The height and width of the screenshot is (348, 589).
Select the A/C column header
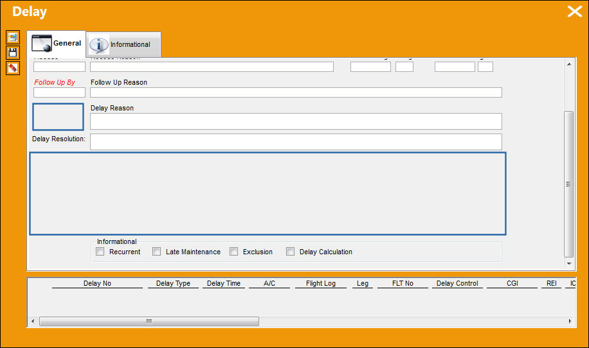pyautogui.click(x=269, y=284)
